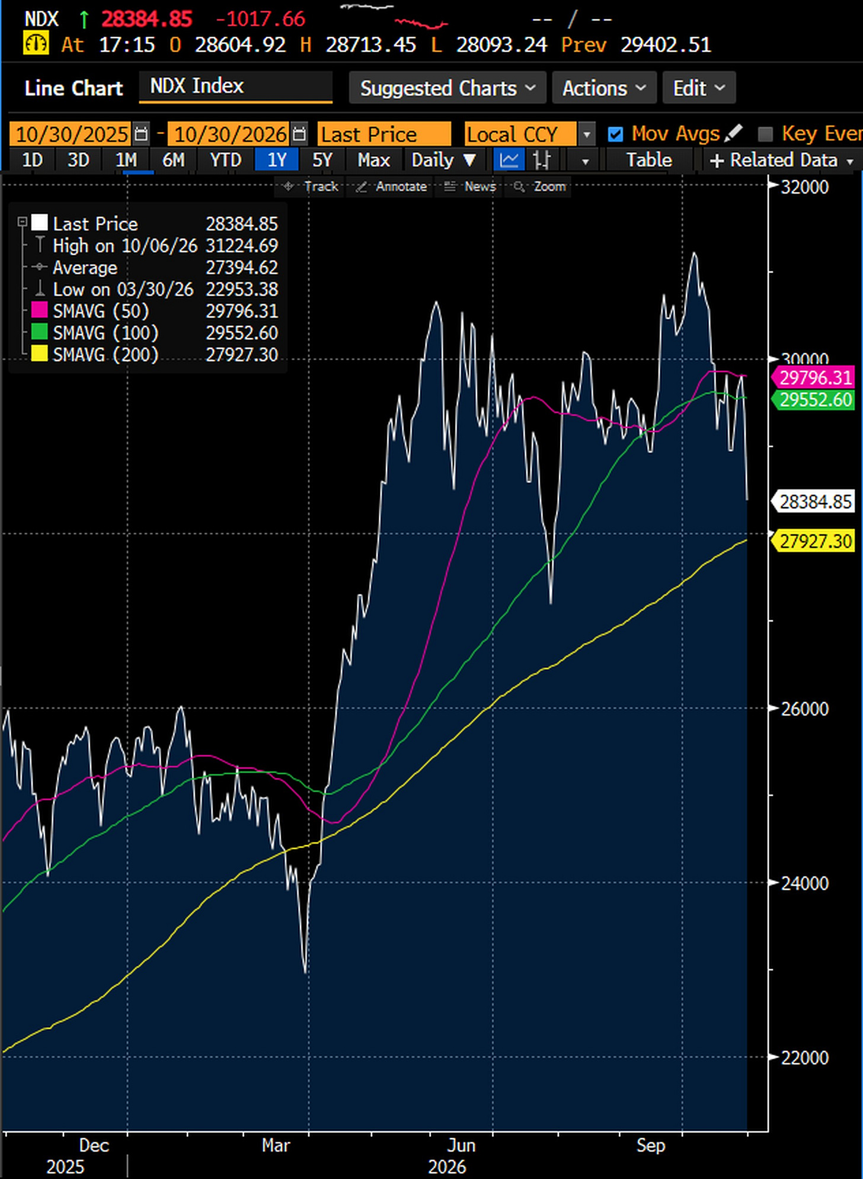Open the end date calendar picker icon
The image size is (863, 1179).
click(x=300, y=134)
